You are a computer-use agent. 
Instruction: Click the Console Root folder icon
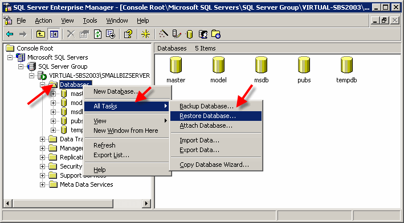(10, 48)
